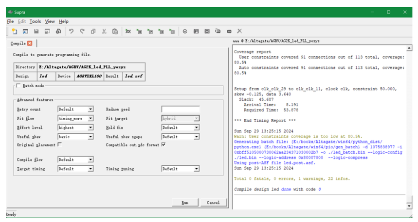Click the Directory path field
418x222 pixels.
[x=91, y=67]
